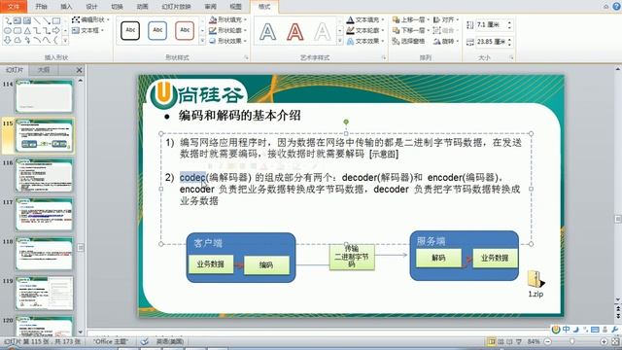The image size is (622, 350).
Task: Apply the red outline Abc shape style
Action: pyautogui.click(x=185, y=30)
